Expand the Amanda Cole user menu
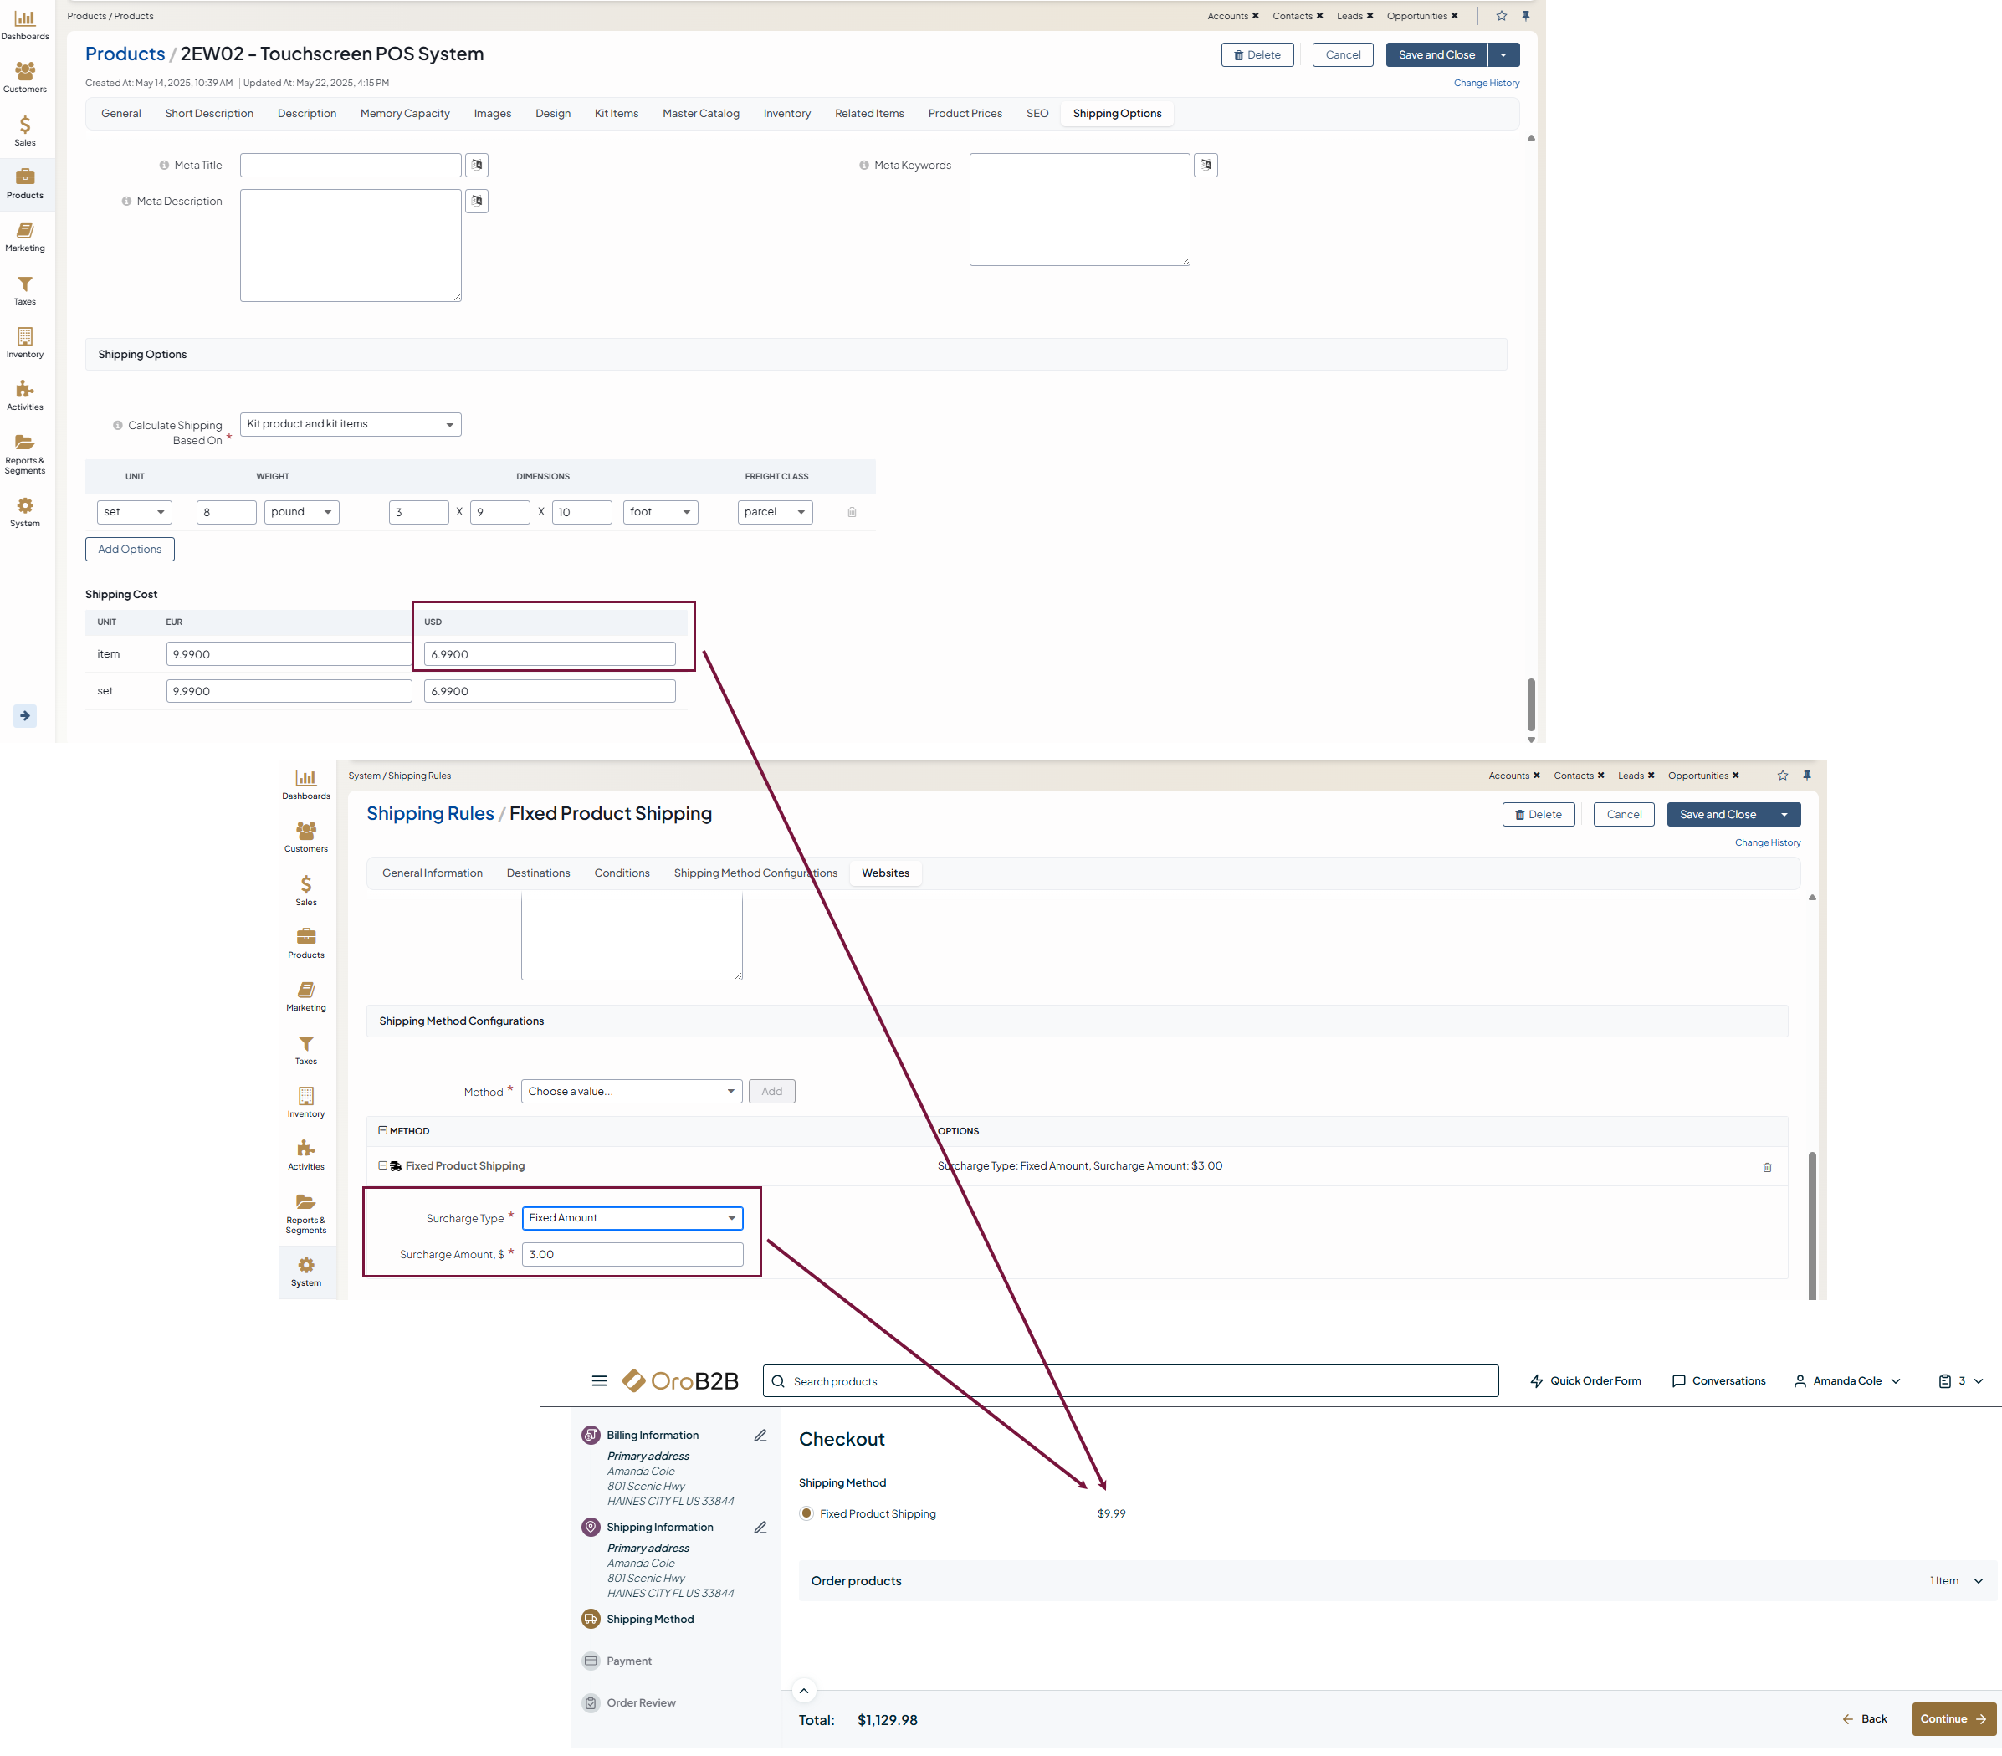 [1846, 1381]
